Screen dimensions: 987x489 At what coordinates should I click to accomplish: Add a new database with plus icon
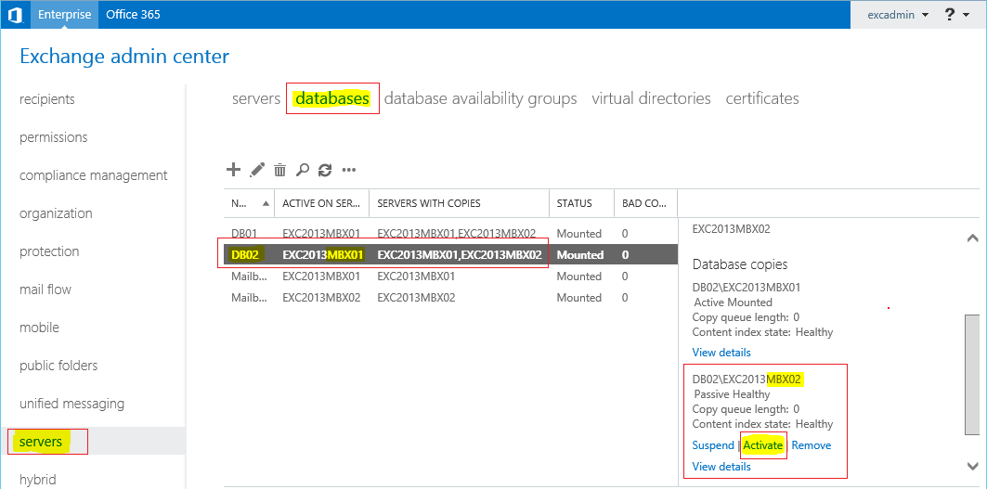coord(234,169)
